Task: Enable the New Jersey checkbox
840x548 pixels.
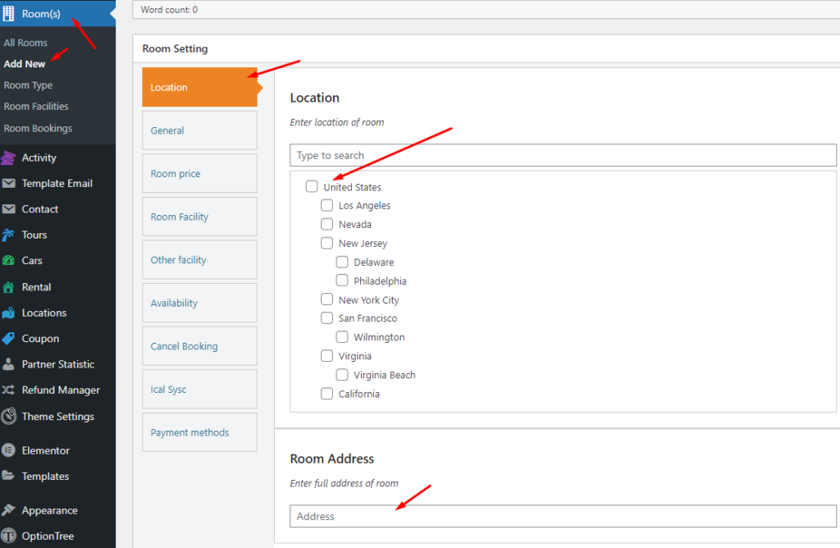Action: pos(326,243)
